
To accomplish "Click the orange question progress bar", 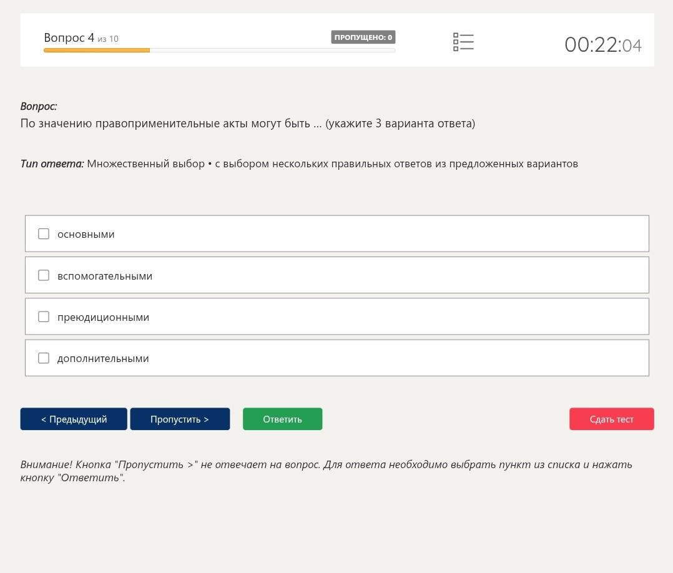I will point(97,50).
